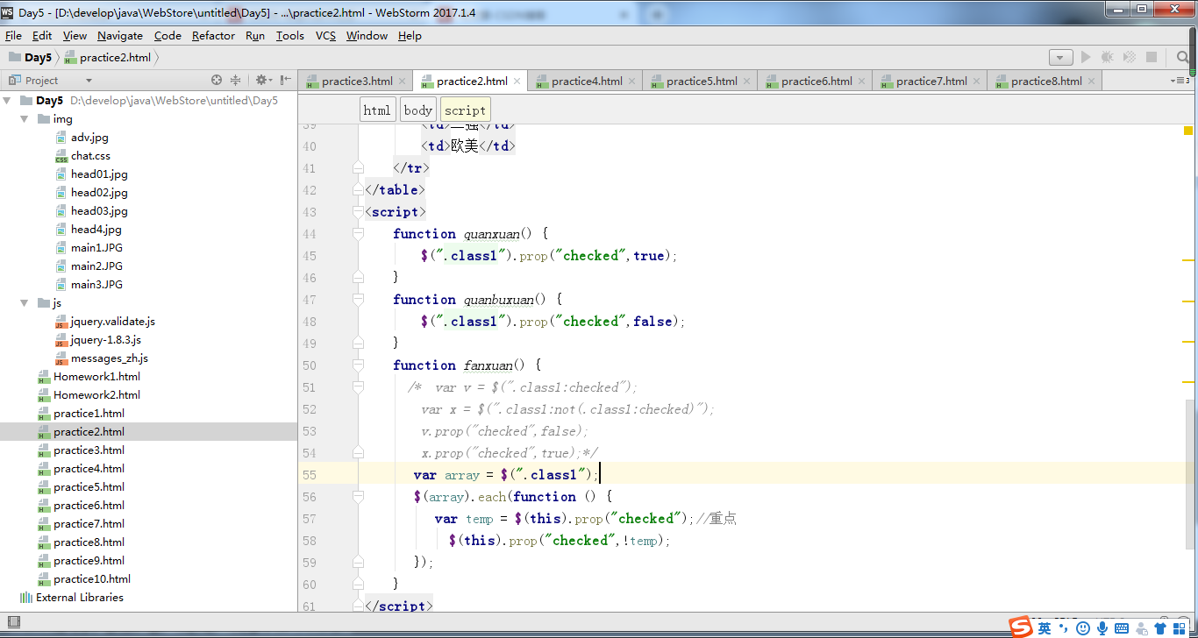Collapse the js folder

[x=25, y=303]
